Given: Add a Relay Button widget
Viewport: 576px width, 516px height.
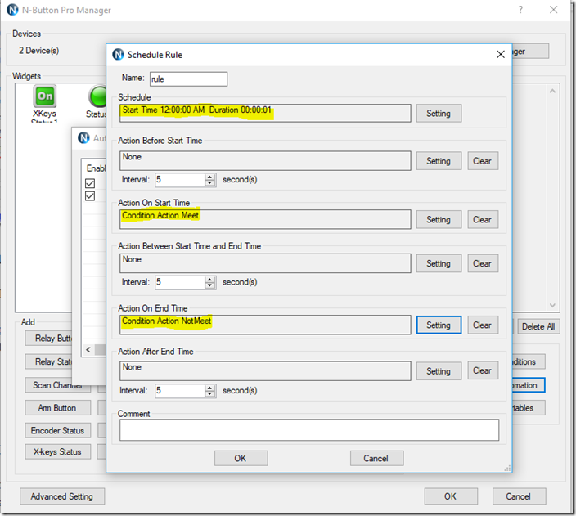Looking at the screenshot, I should (x=49, y=339).
